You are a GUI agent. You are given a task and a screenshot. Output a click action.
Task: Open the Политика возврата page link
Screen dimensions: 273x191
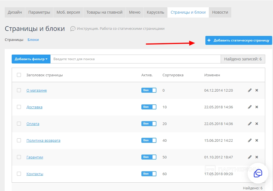point(43,141)
